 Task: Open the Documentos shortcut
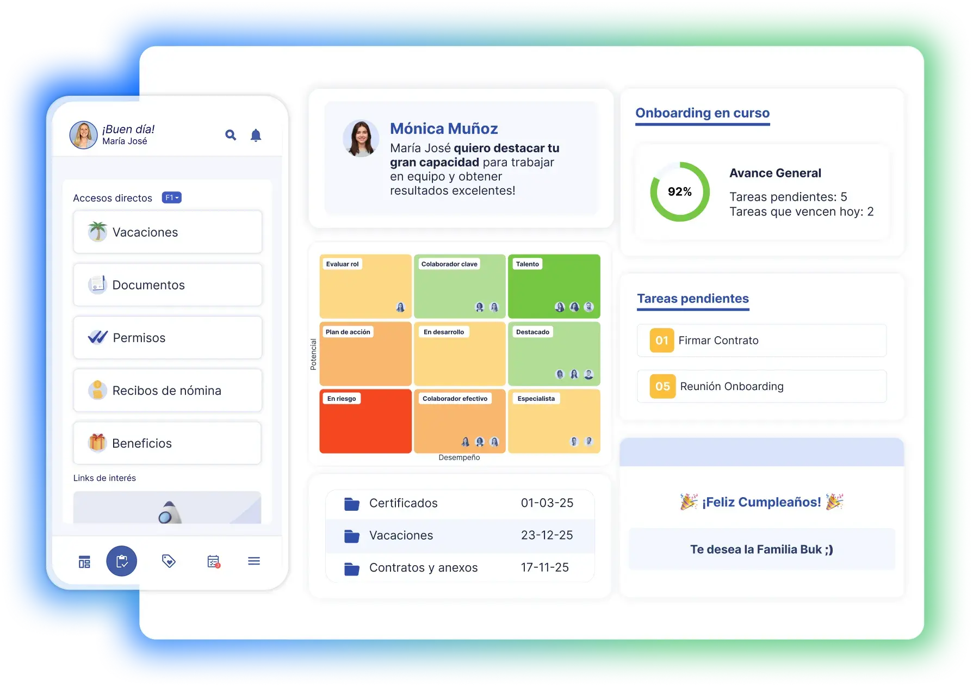click(x=168, y=285)
